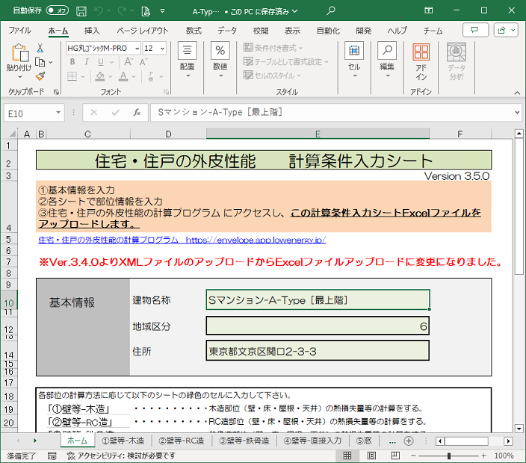This screenshot has width=526, height=463.
Task: Click the cut scissors icon
Action: pos(40,48)
